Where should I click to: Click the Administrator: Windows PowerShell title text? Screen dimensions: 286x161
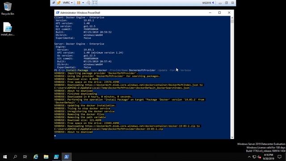tap(80, 13)
